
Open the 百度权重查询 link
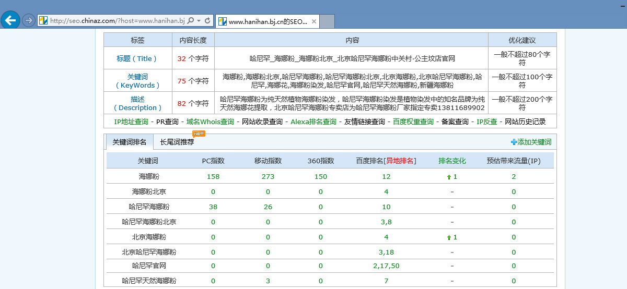(x=413, y=122)
